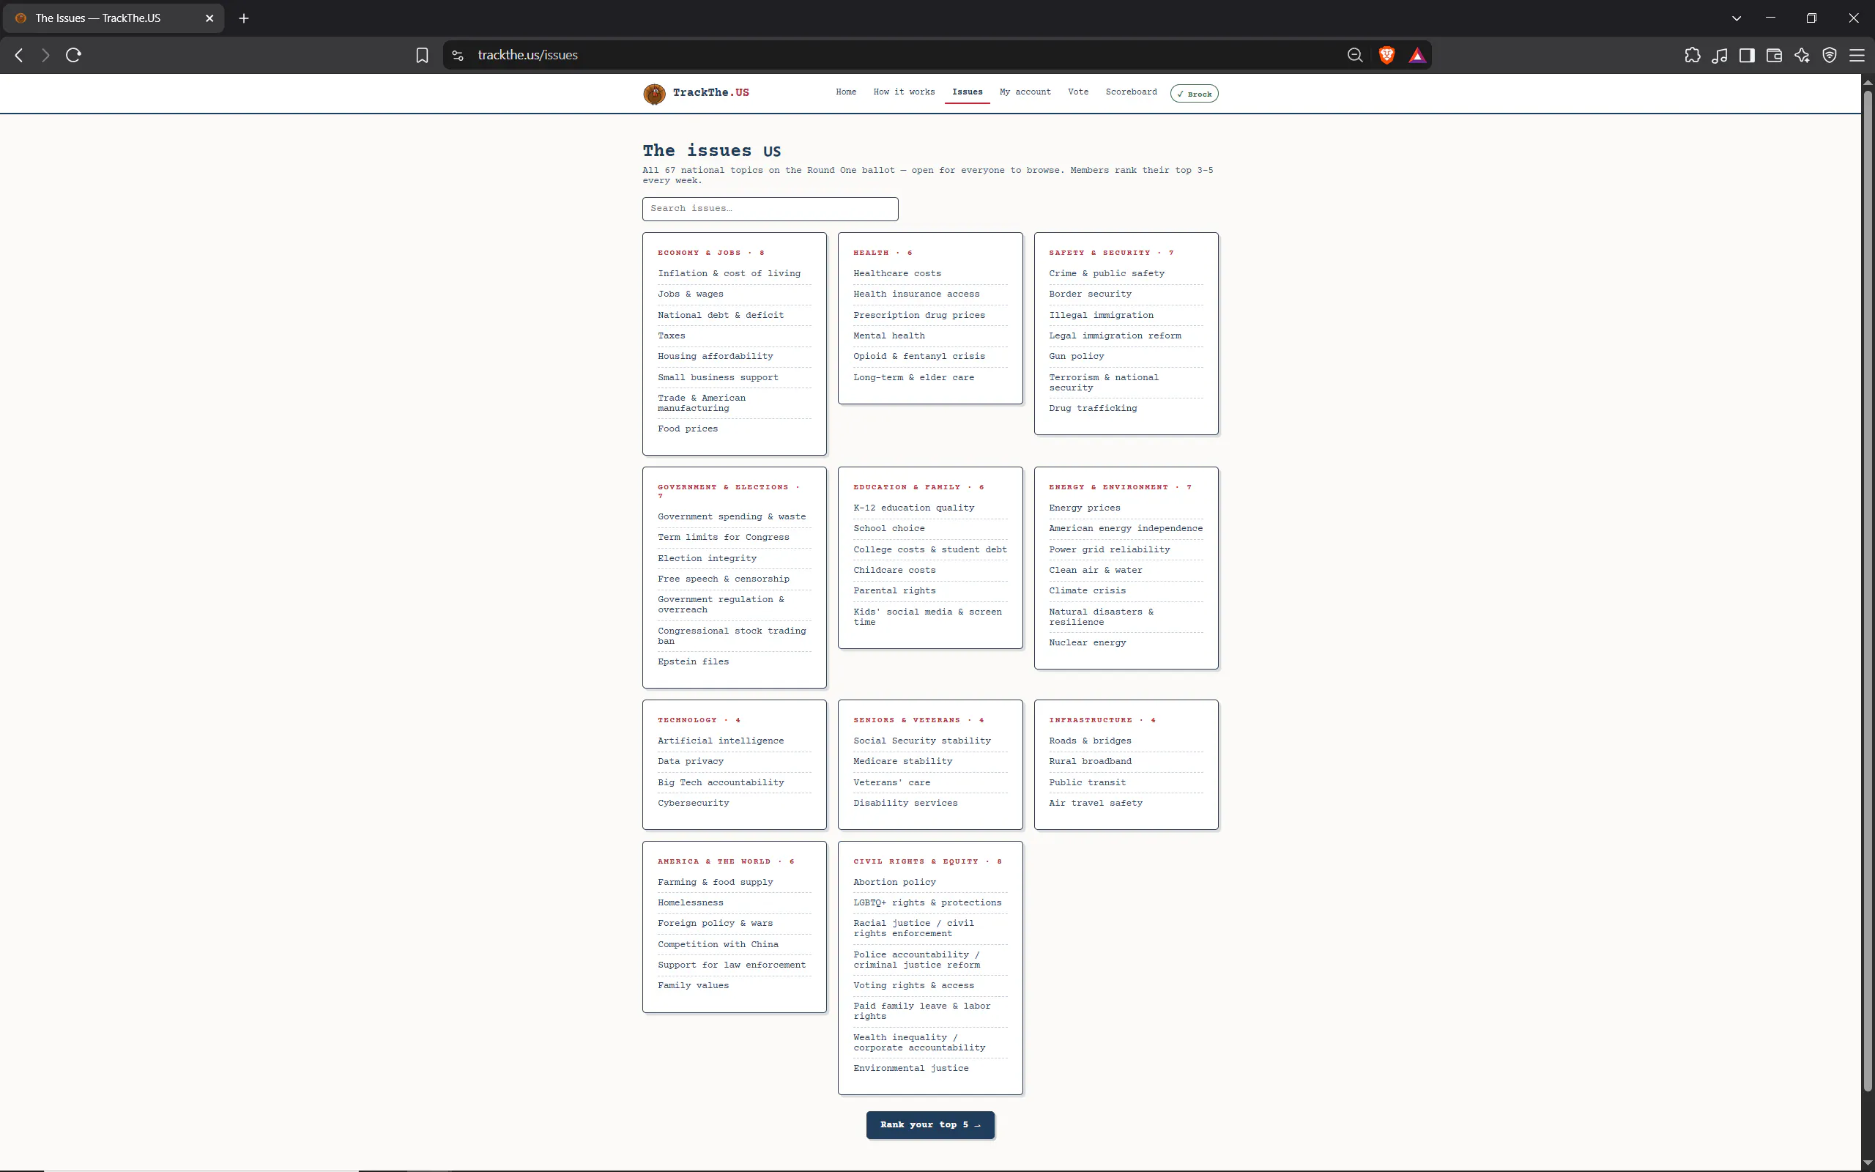Click the Brock account badge button
This screenshot has width=1875, height=1172.
(1194, 94)
